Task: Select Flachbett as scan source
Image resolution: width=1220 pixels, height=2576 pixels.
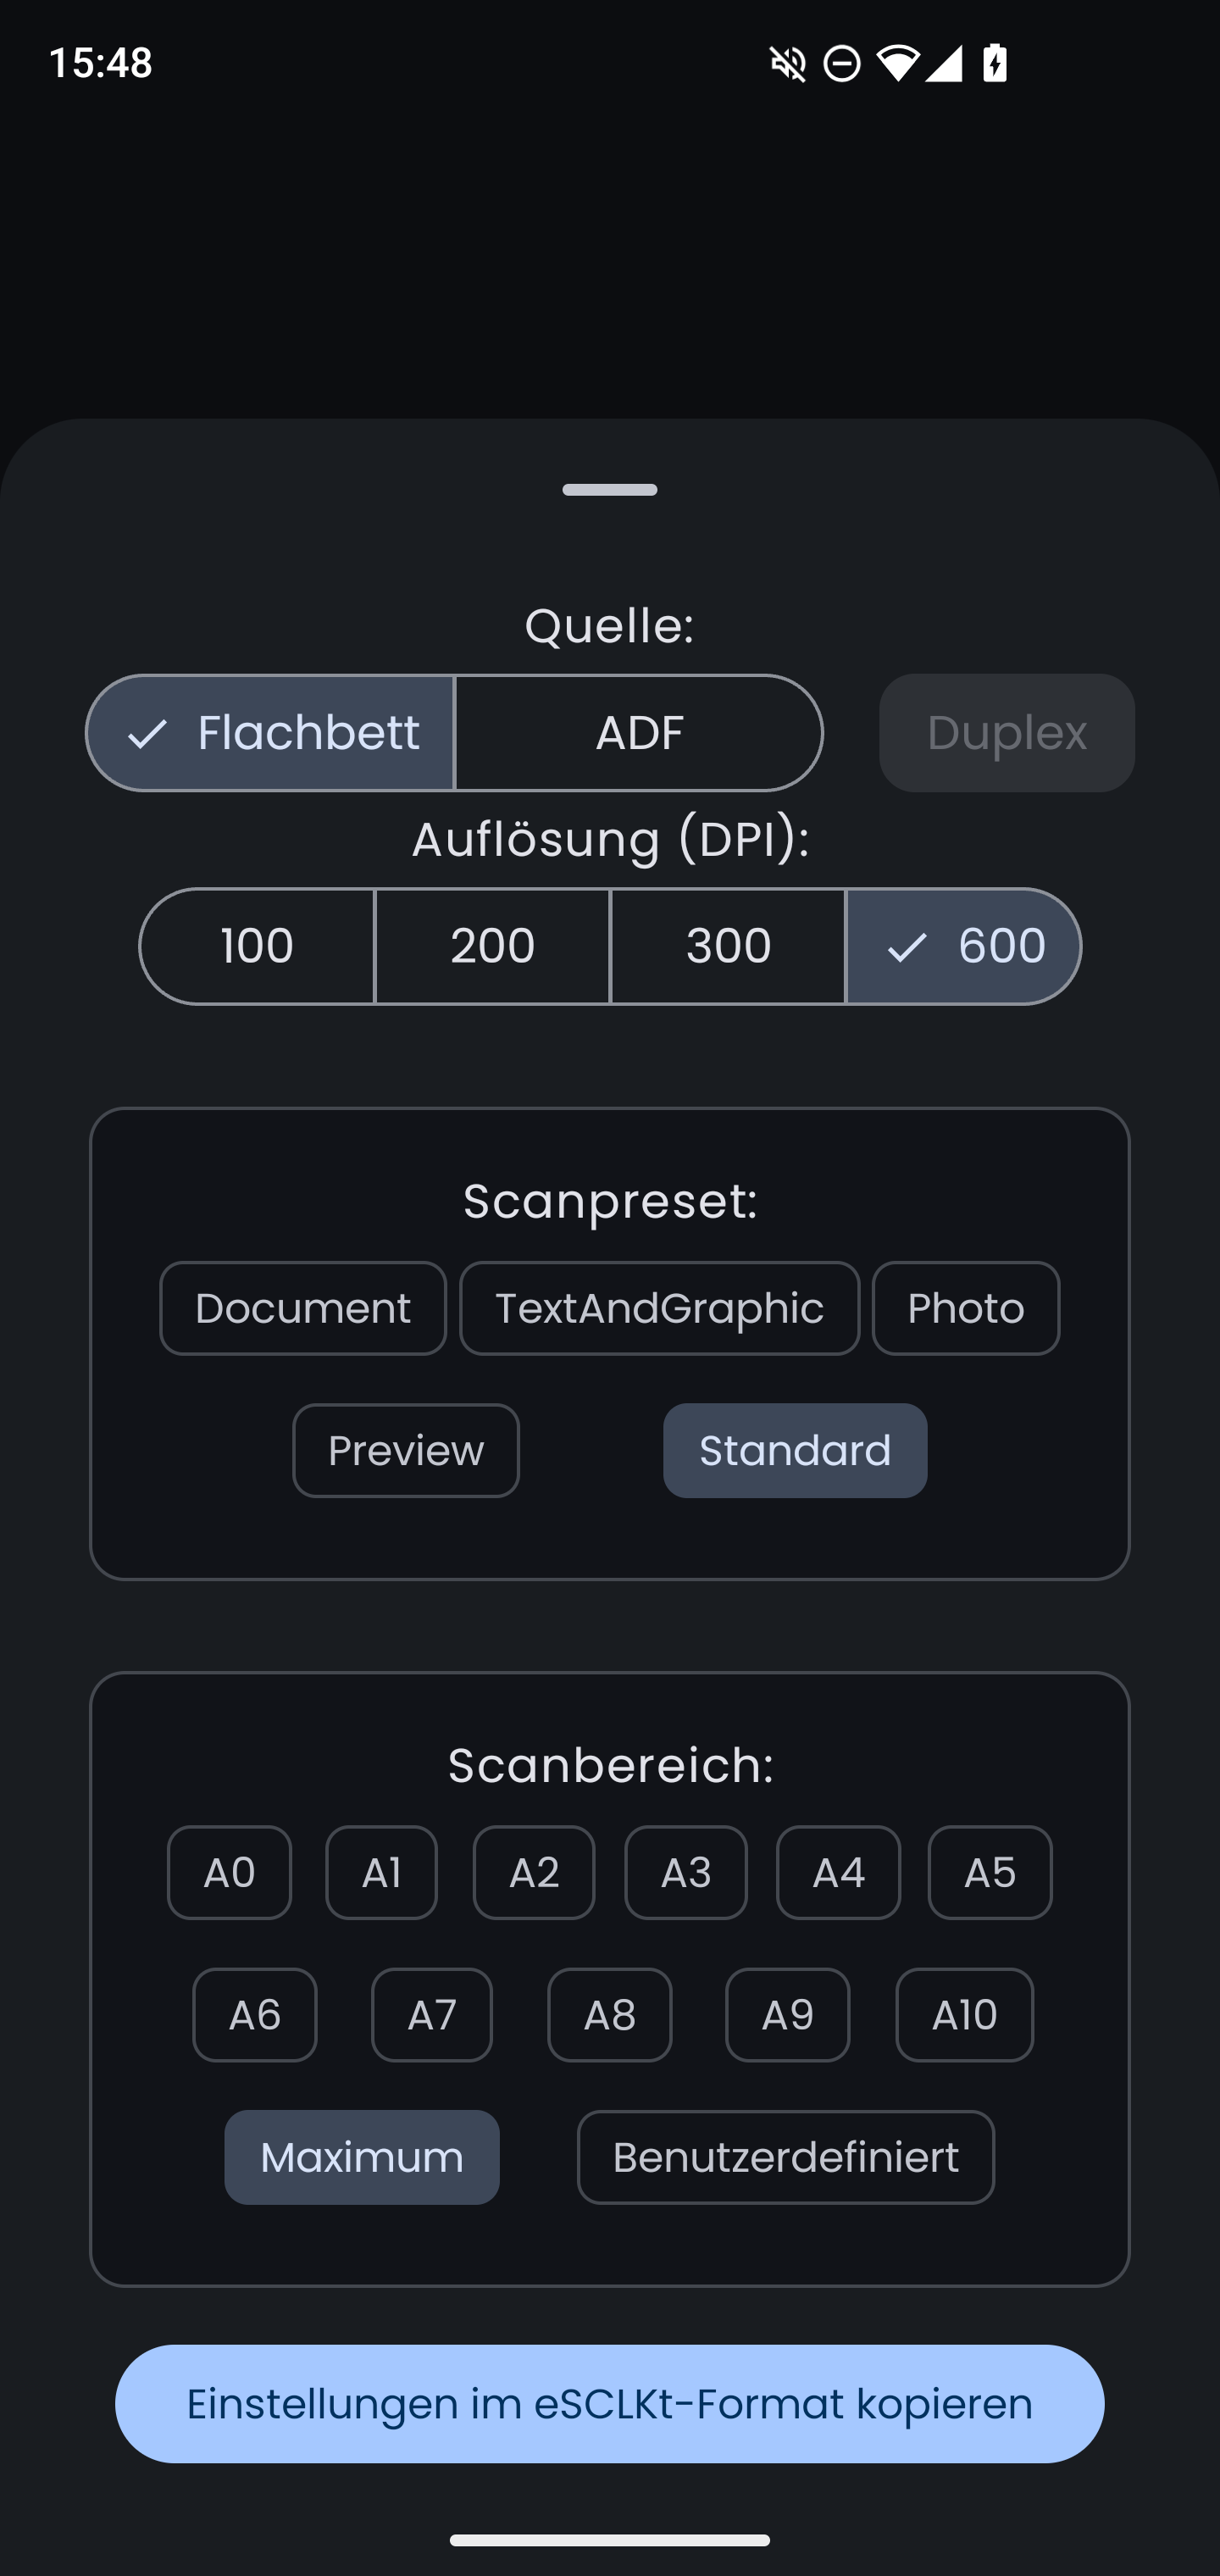Action: pos(271,733)
